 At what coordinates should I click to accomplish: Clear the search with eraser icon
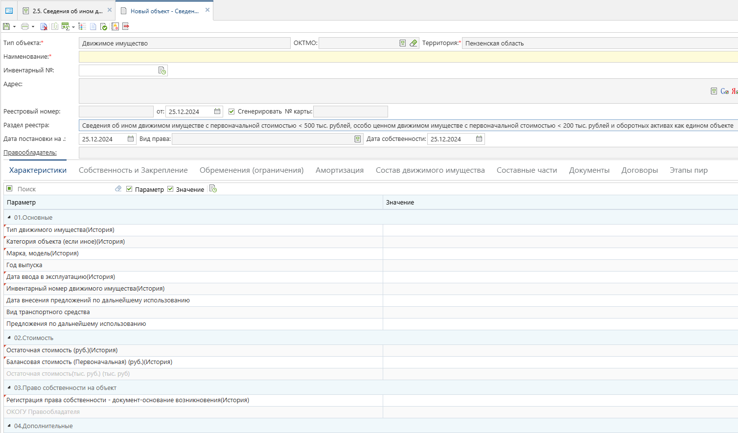coord(118,188)
